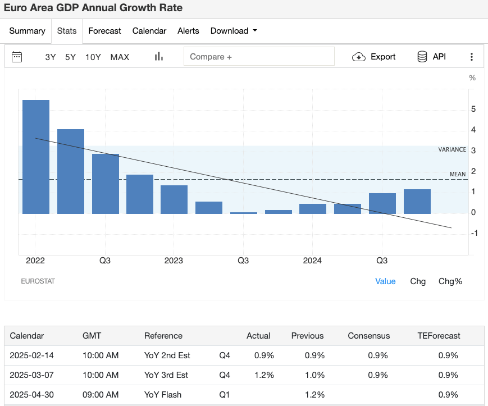This screenshot has width=488, height=406.
Task: Open the API database icon
Action: (422, 56)
